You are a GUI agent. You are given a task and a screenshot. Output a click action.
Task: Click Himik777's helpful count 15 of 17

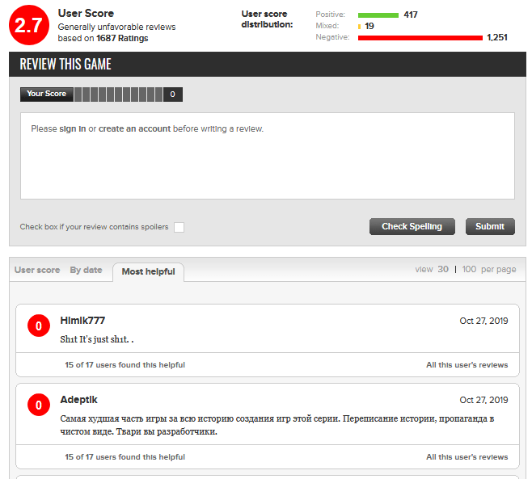[125, 365]
